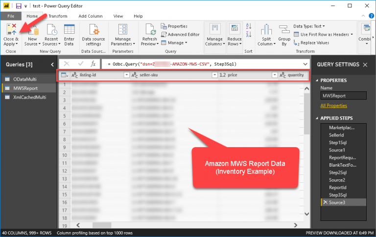Open the table menu icon in the header corner

coord(65,75)
